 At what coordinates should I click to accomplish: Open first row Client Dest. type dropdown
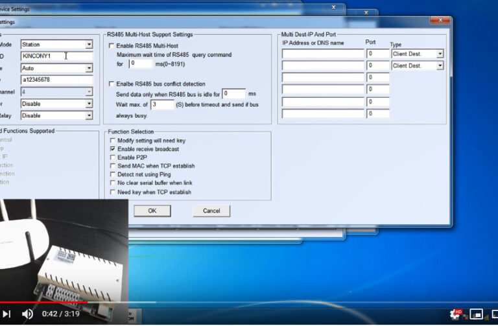tap(440, 54)
